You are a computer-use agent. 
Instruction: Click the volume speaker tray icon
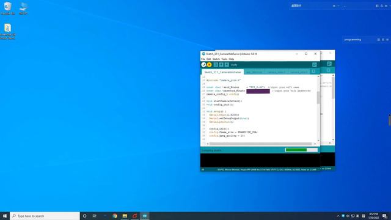[x=348, y=216]
